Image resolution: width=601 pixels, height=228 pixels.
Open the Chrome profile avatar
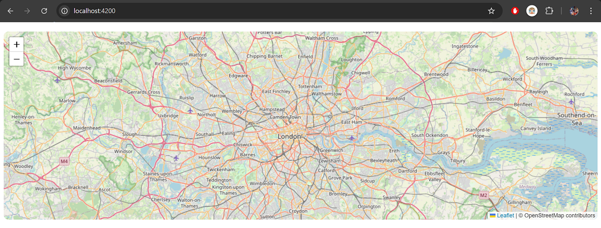point(574,11)
